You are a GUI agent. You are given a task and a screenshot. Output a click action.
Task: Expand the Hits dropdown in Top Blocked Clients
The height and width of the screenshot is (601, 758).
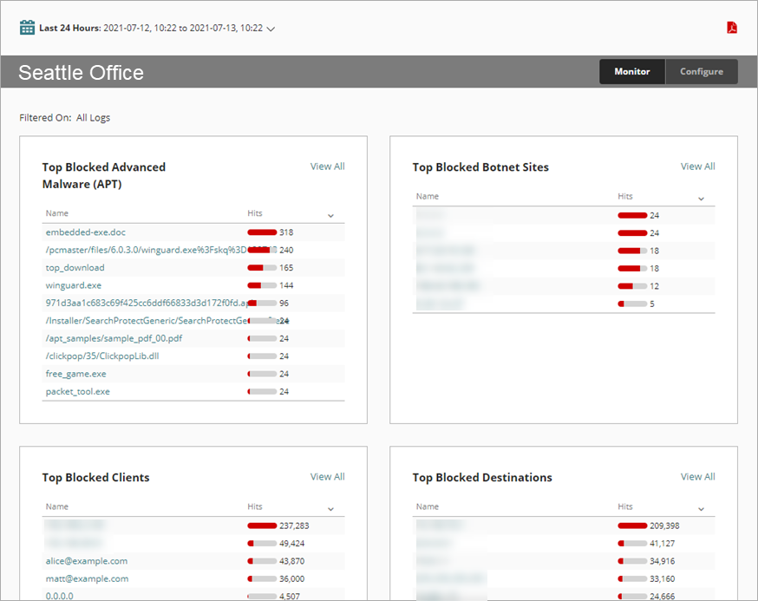click(x=330, y=506)
